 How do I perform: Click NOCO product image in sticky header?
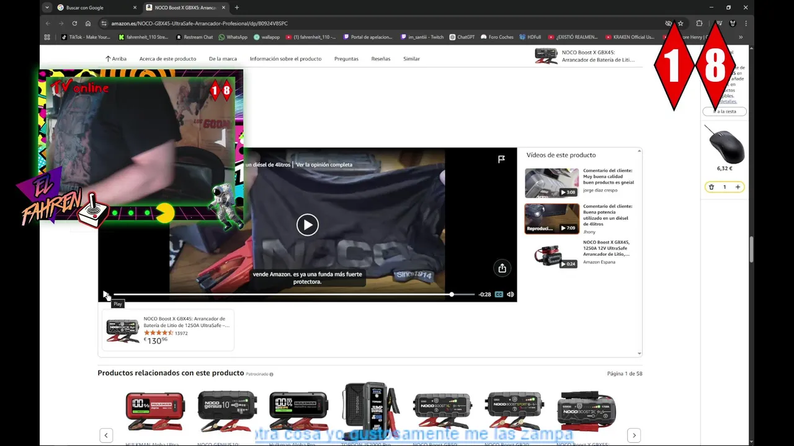coord(546,56)
